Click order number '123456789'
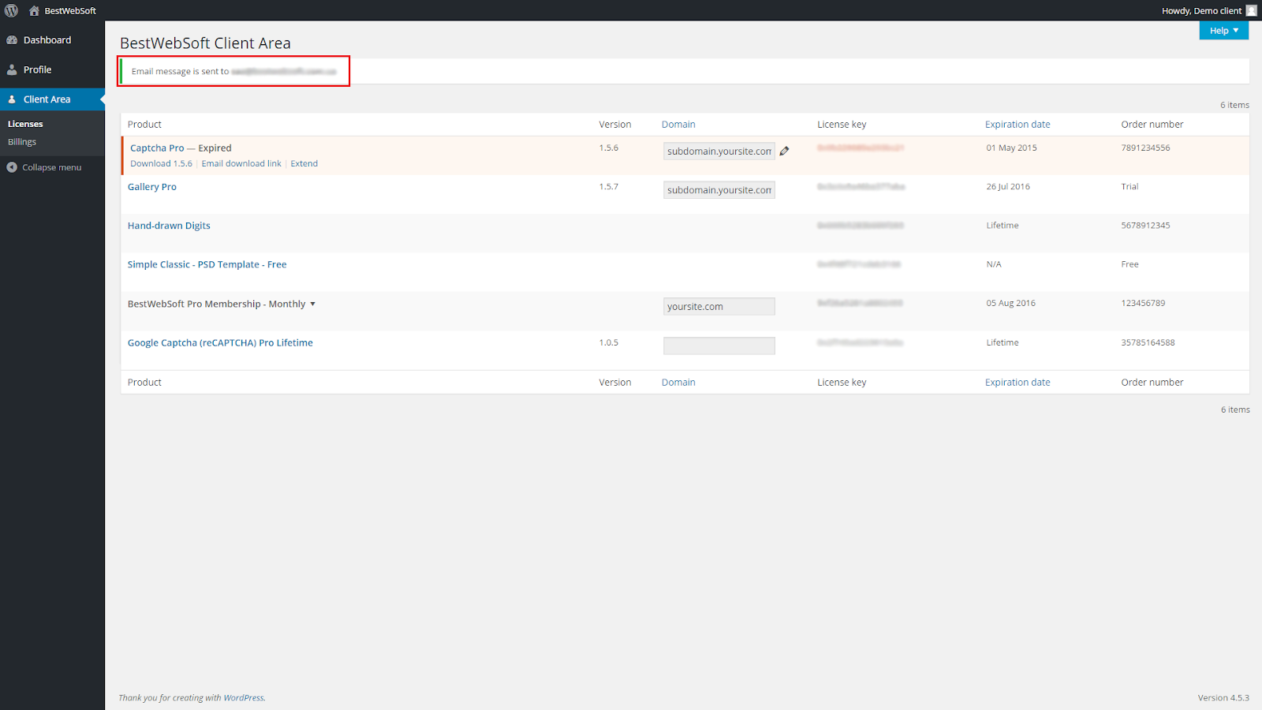This screenshot has height=710, width=1262. coord(1143,303)
